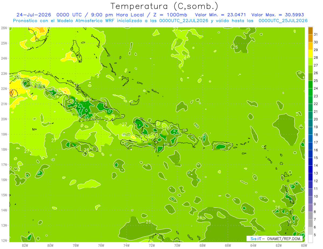This screenshot has height=249, width=323.
Task: Click the colorbar label '22'
Action: click(316, 104)
